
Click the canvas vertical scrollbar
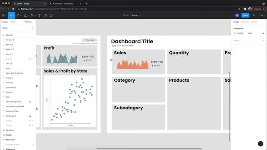[230, 106]
